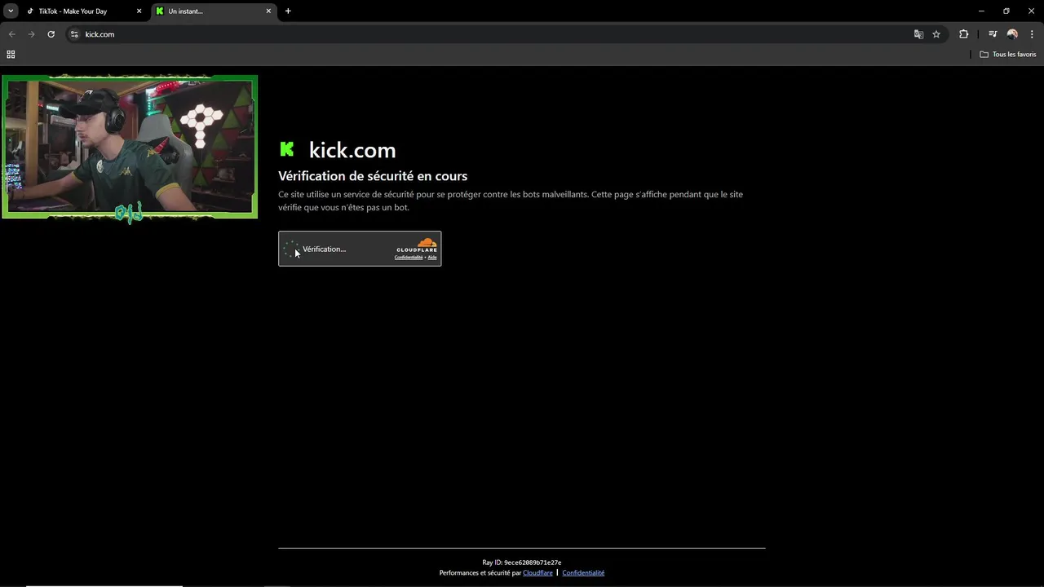Bookmark this page with star icon
The height and width of the screenshot is (587, 1044).
(936, 34)
